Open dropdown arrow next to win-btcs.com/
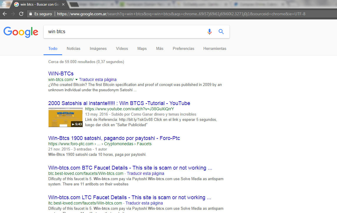337x213 pixels. point(76,80)
